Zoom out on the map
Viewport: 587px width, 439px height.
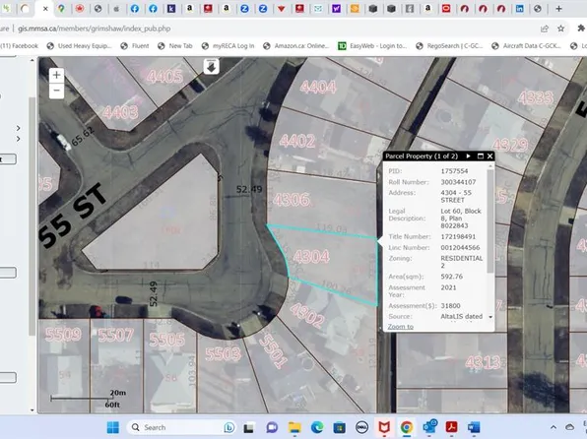click(x=56, y=91)
